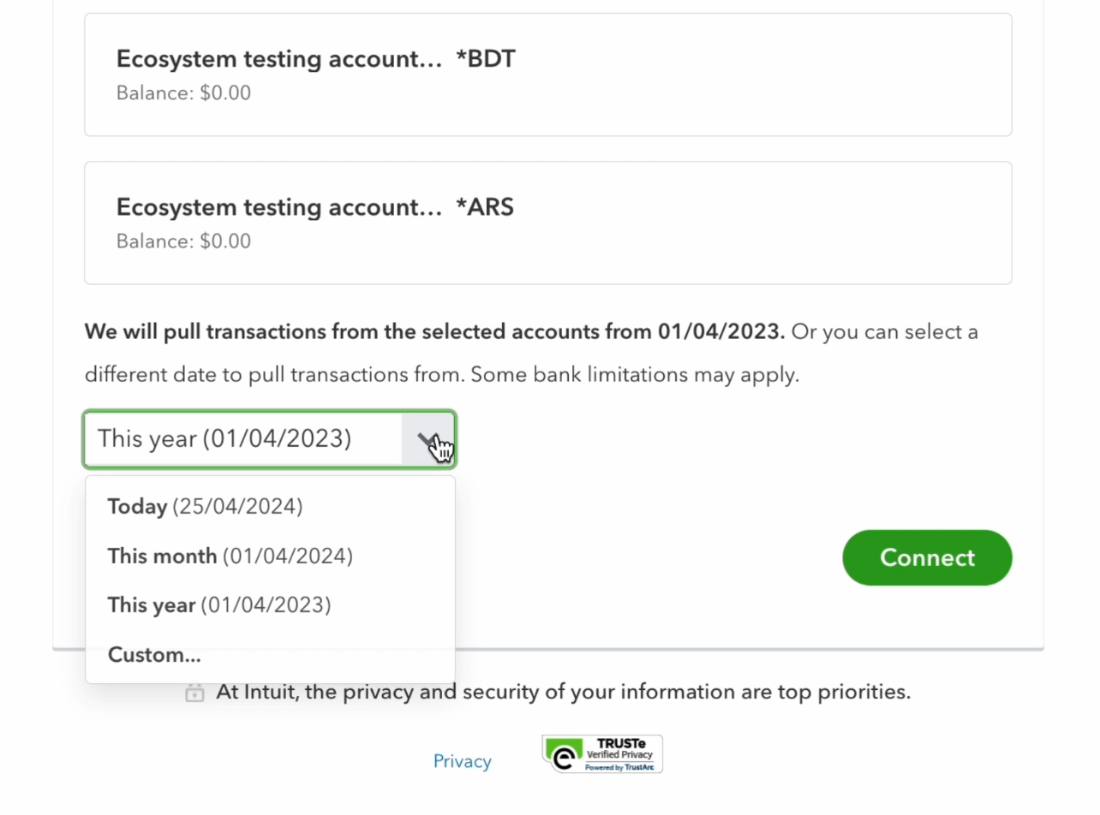Click the lock icon beside the Intuit privacy note
Image resolution: width=1100 pixels, height=815 pixels.
tap(194, 693)
